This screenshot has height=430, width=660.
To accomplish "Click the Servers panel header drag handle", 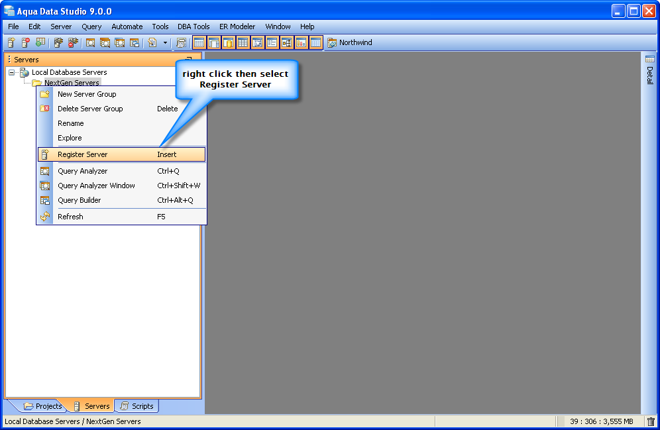I will (9, 60).
